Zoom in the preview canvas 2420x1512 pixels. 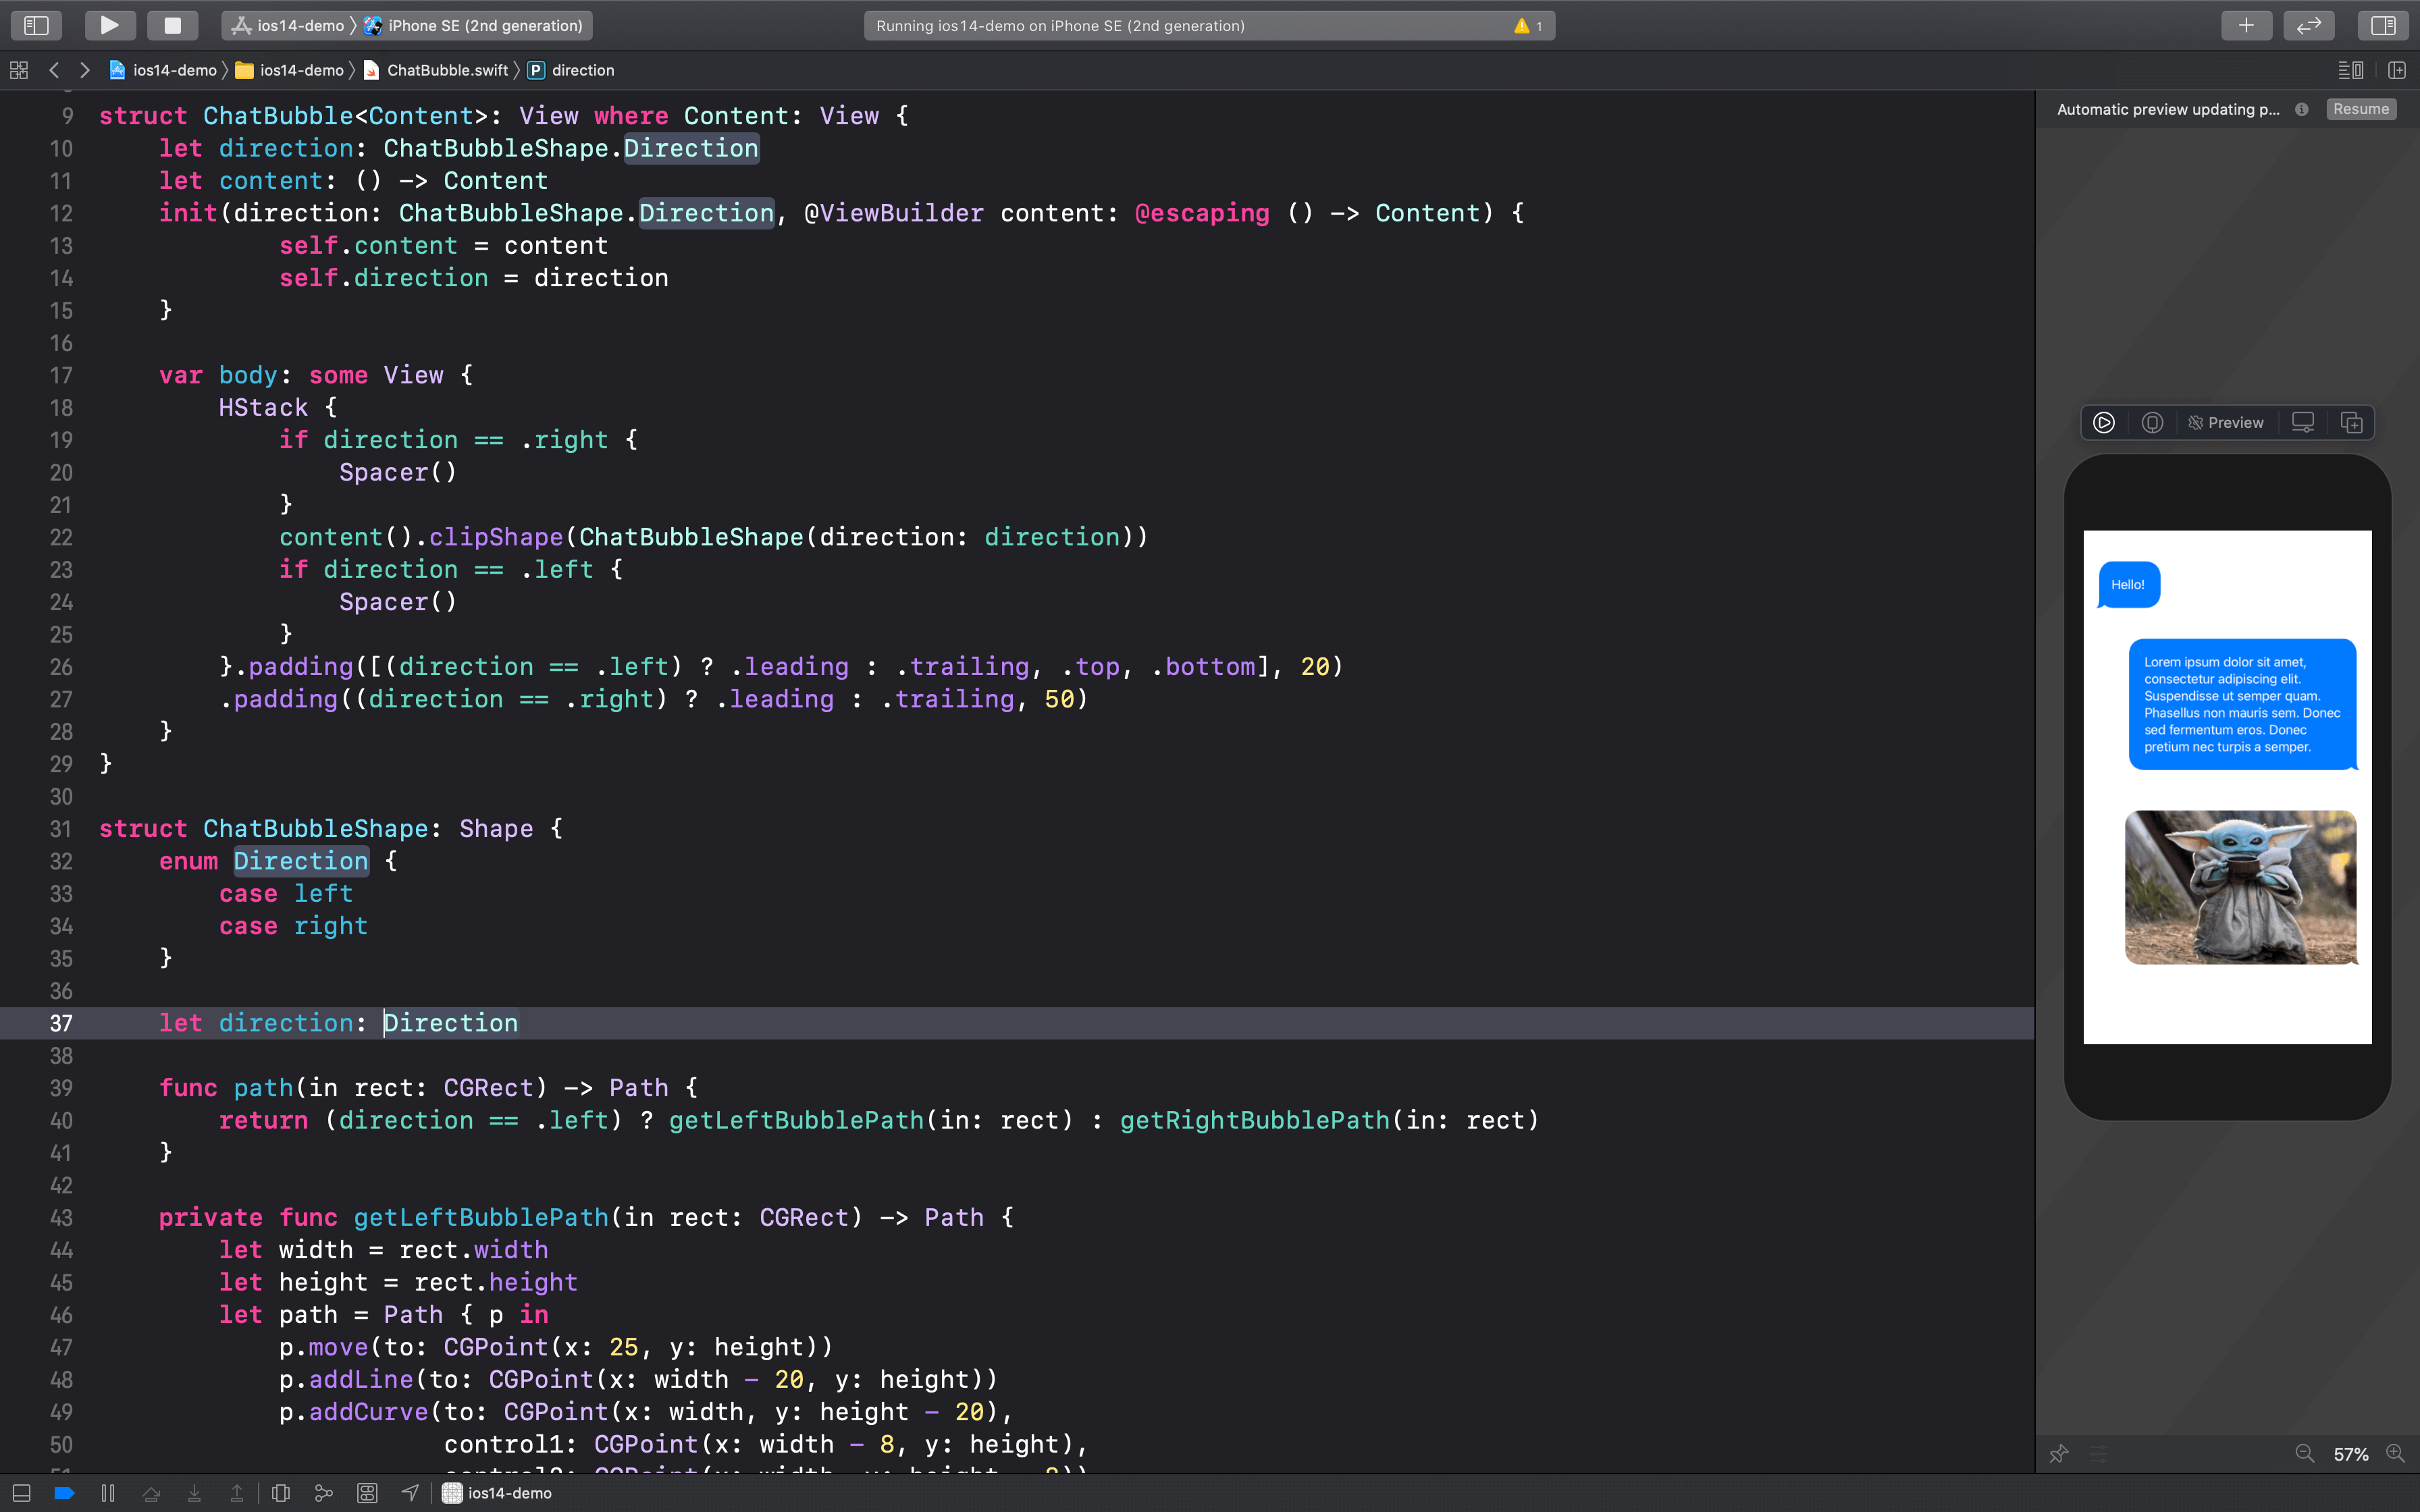click(x=2395, y=1454)
